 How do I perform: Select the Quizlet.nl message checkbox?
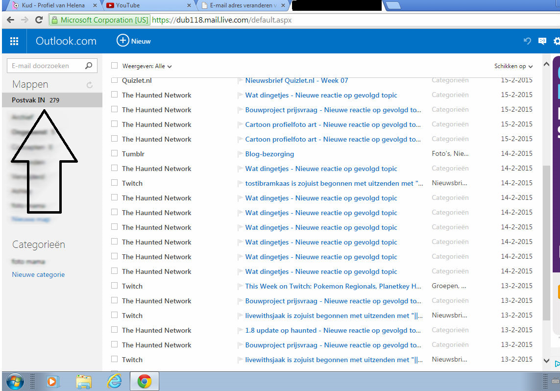click(x=114, y=80)
